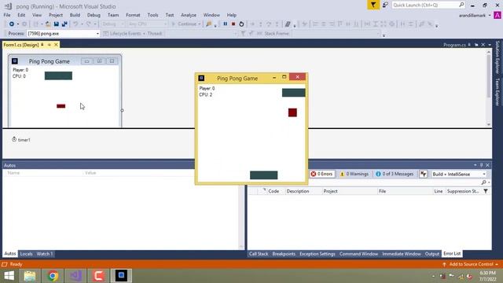Switch to the Watch 1 tab
This screenshot has height=283, width=503.
point(45,254)
